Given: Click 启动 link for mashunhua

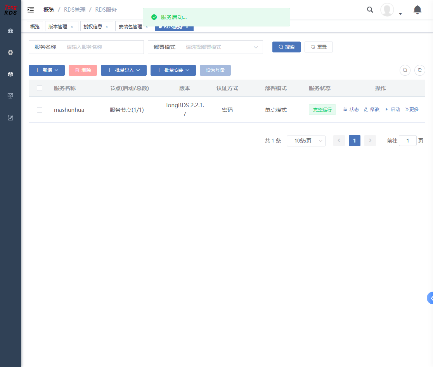Looking at the screenshot, I should 392,110.
